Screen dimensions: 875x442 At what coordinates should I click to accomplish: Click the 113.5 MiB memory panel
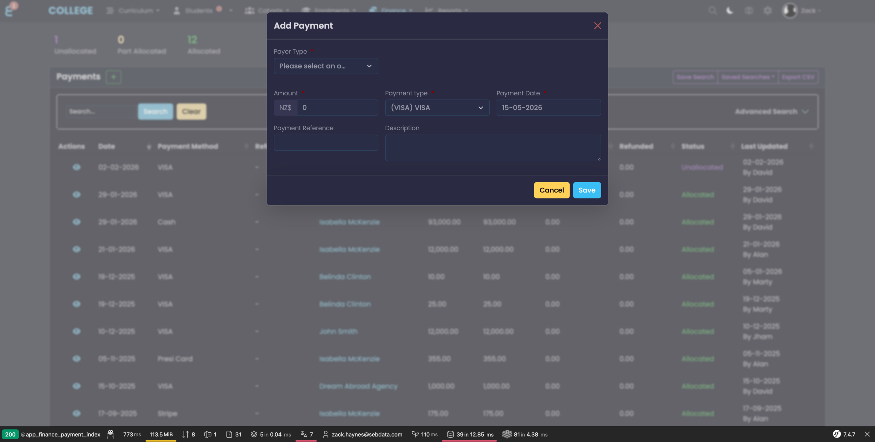tap(161, 434)
